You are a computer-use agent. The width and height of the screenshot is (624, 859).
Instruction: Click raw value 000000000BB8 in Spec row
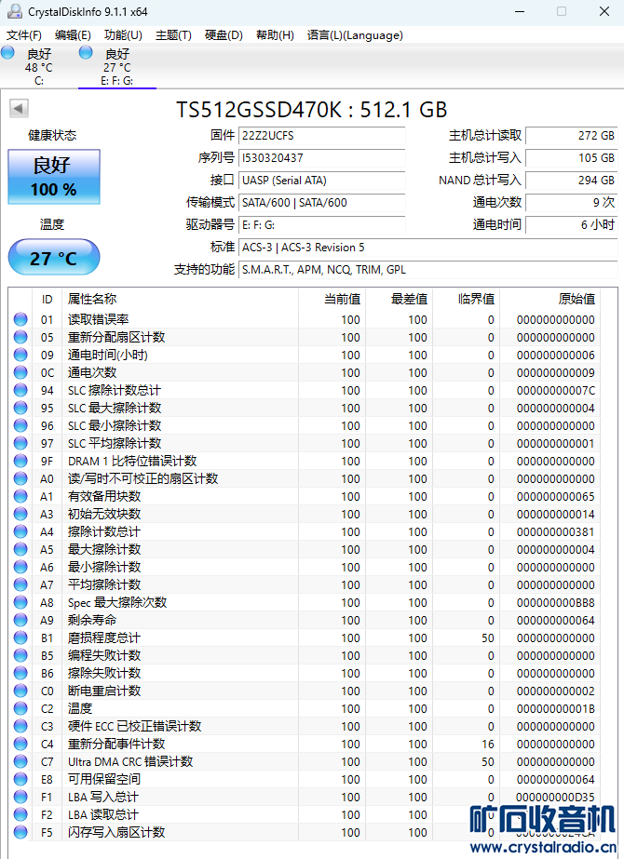coord(555,603)
